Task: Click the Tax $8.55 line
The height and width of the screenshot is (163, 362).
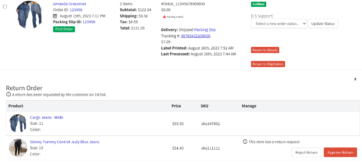Action: pos(129,22)
